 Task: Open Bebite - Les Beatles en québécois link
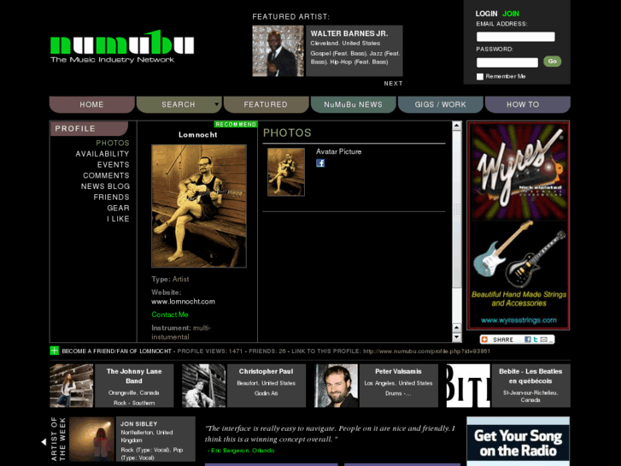530,376
